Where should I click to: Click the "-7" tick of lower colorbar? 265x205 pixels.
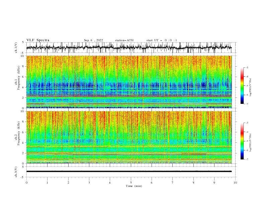pyautogui.click(x=247, y=159)
